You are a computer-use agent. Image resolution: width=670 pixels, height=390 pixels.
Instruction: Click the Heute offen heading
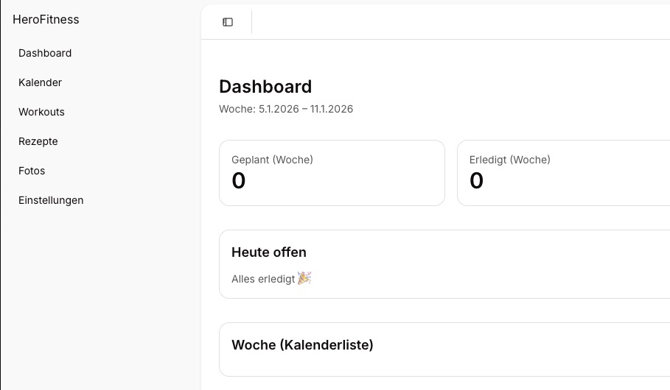[269, 252]
